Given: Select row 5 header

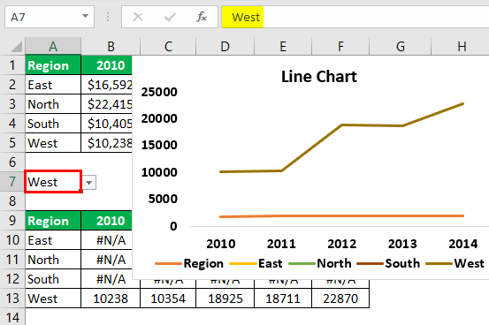Looking at the screenshot, I should pyautogui.click(x=12, y=143).
